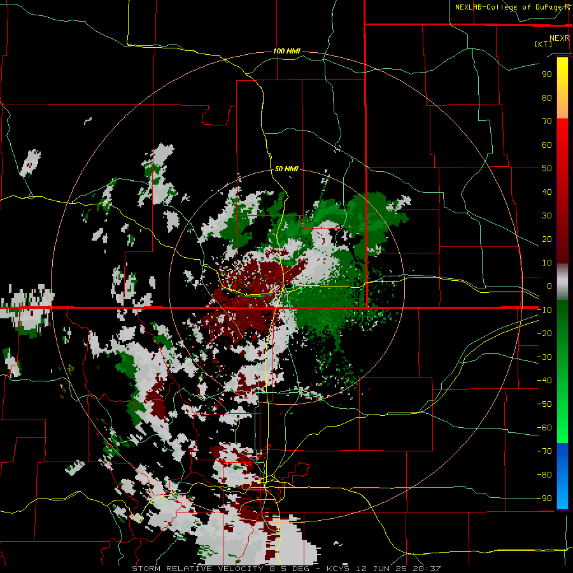Click the 50 value on the velocity scale
Screen dimensions: 573x573
[x=547, y=169]
